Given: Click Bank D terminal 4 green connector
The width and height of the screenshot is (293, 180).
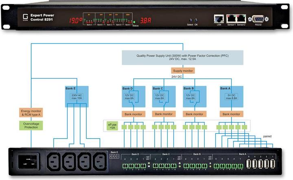Looking at the screenshot, I should pyautogui.click(x=125, y=166).
